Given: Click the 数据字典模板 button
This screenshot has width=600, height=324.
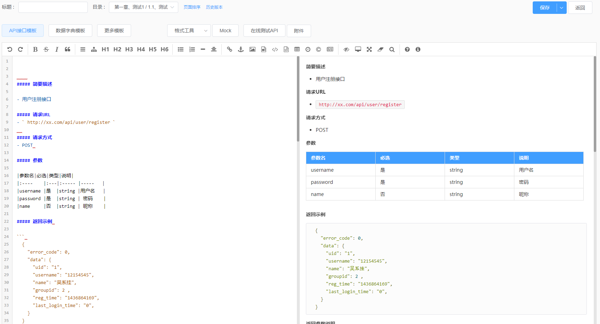Looking at the screenshot, I should tap(70, 31).
